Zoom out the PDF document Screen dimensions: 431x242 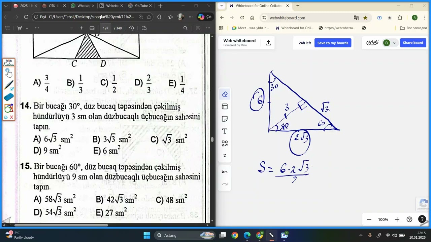coord(71,28)
